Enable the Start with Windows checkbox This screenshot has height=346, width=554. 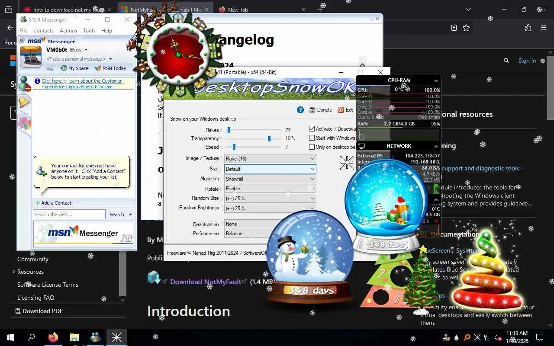point(312,138)
